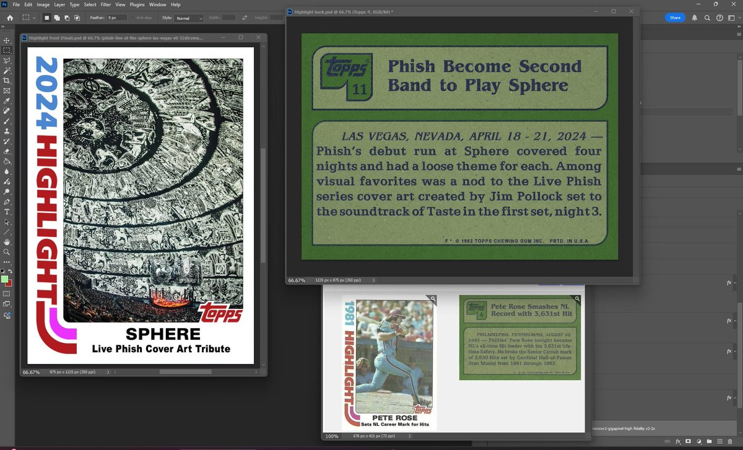Choose Subtract from selection mode
Image resolution: width=743 pixels, height=450 pixels.
(67, 18)
